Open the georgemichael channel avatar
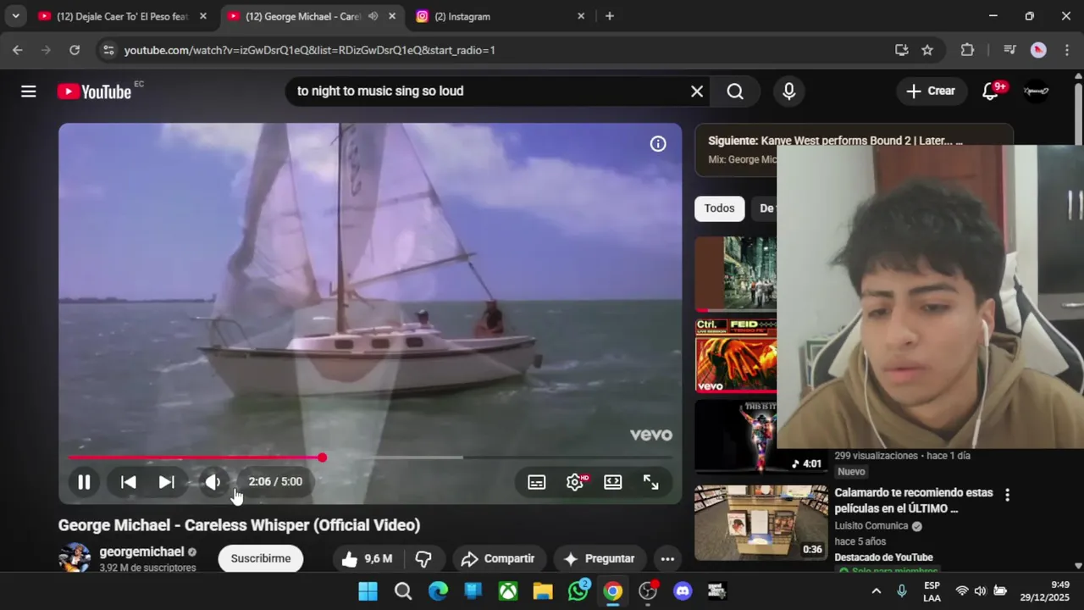The height and width of the screenshot is (610, 1084). pos(74,558)
